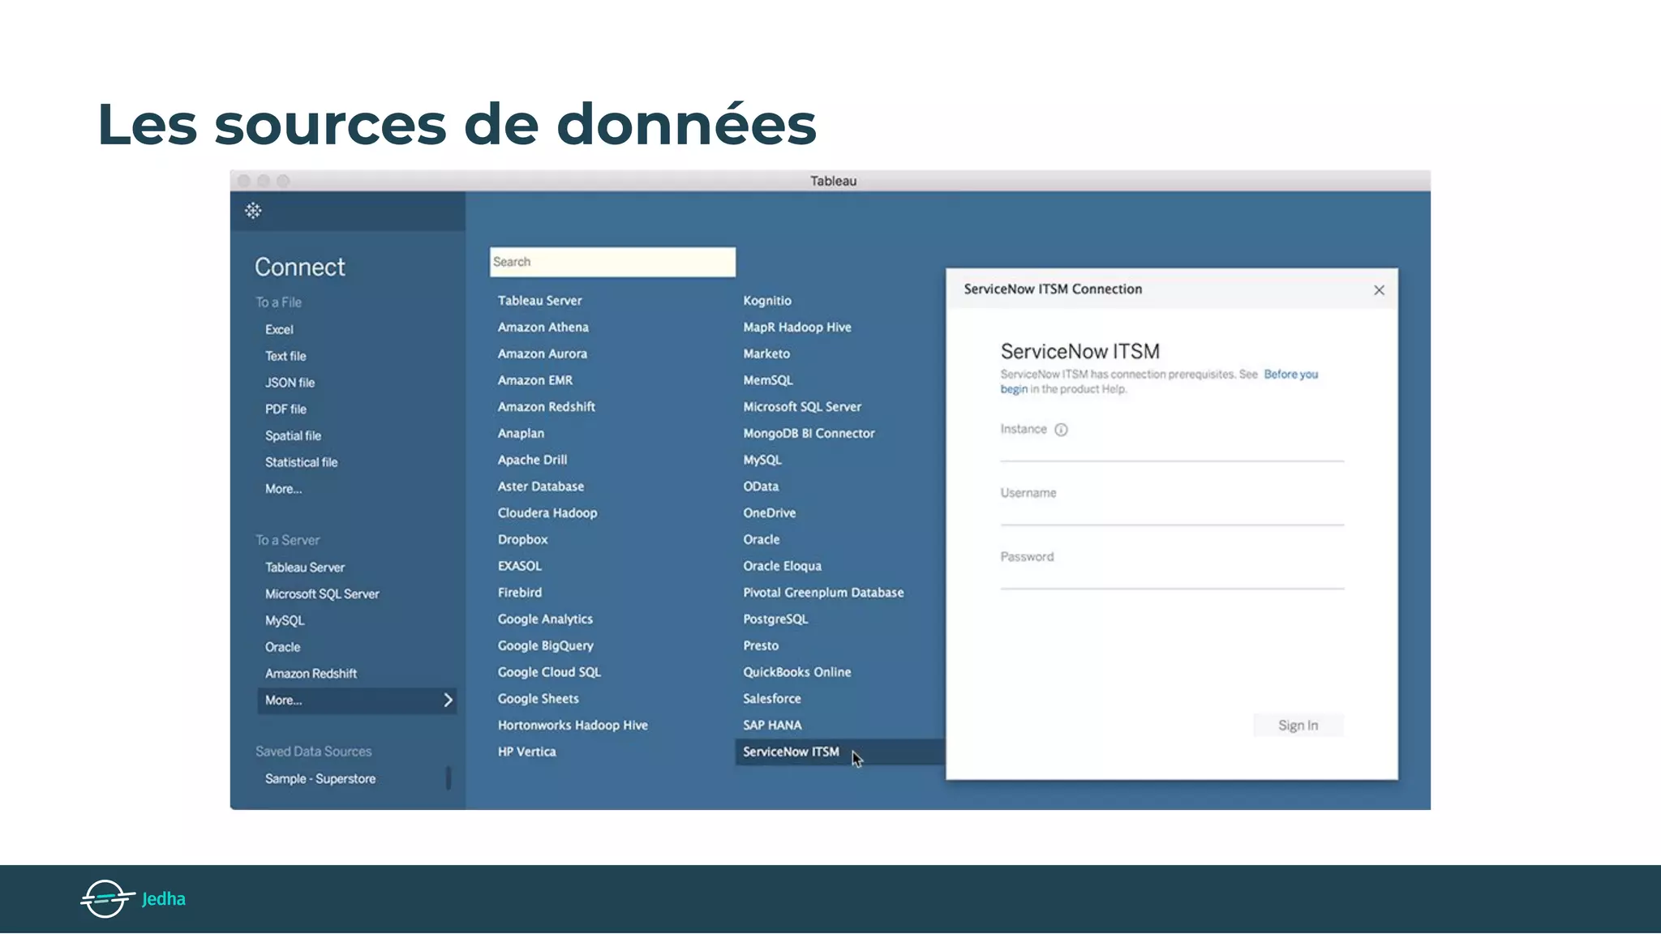Select the Cloudera Hadoop connector
This screenshot has height=934, width=1661.
coord(547,513)
